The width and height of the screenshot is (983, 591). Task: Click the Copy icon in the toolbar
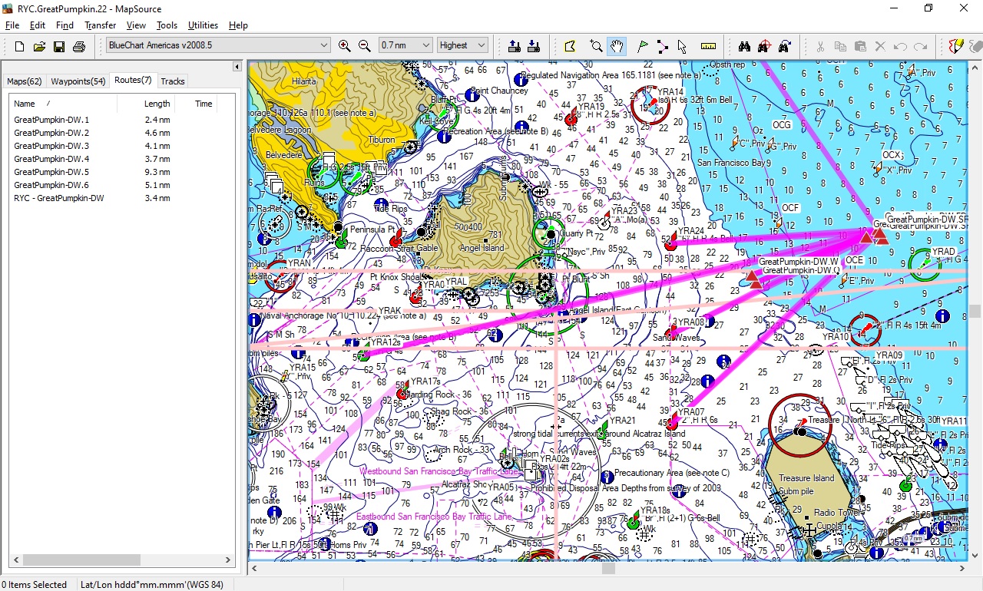pyautogui.click(x=840, y=46)
